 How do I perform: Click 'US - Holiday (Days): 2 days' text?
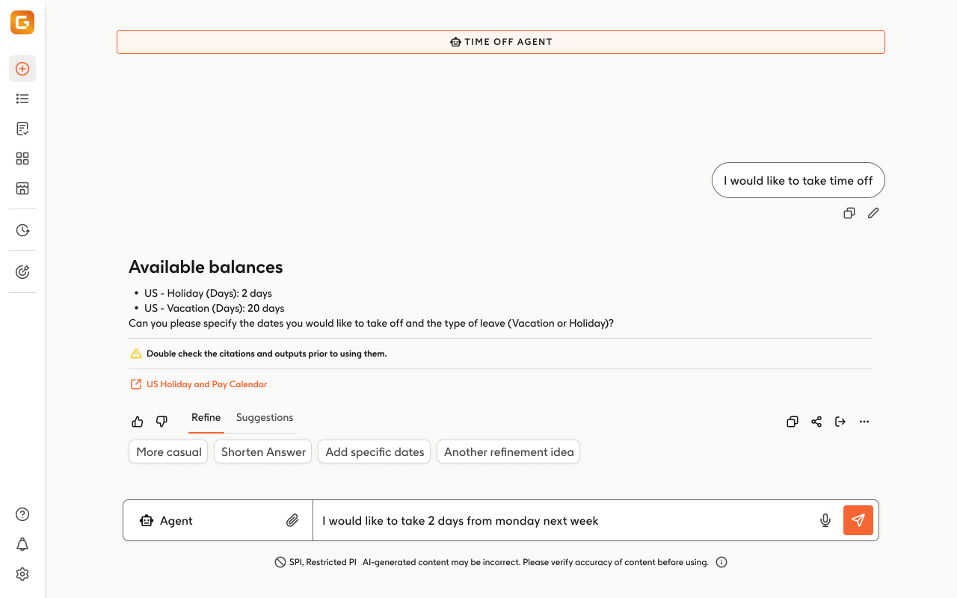pyautogui.click(x=208, y=293)
